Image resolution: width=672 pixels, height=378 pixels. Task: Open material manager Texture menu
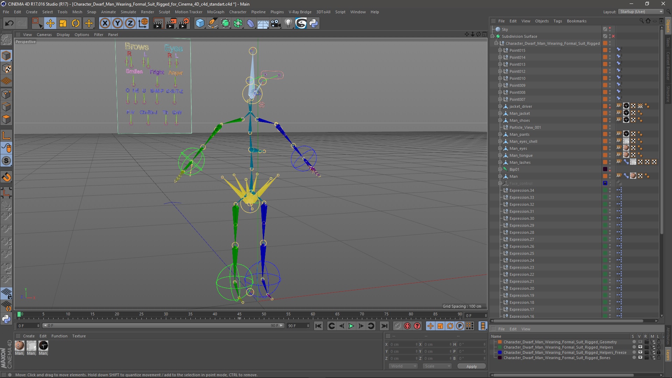[x=79, y=336]
